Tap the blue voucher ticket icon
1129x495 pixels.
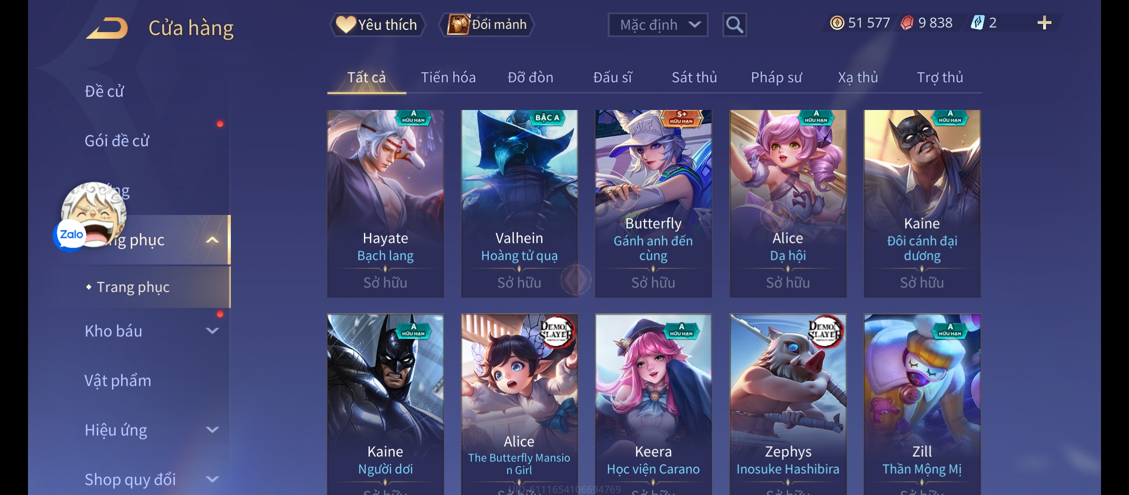tap(978, 23)
